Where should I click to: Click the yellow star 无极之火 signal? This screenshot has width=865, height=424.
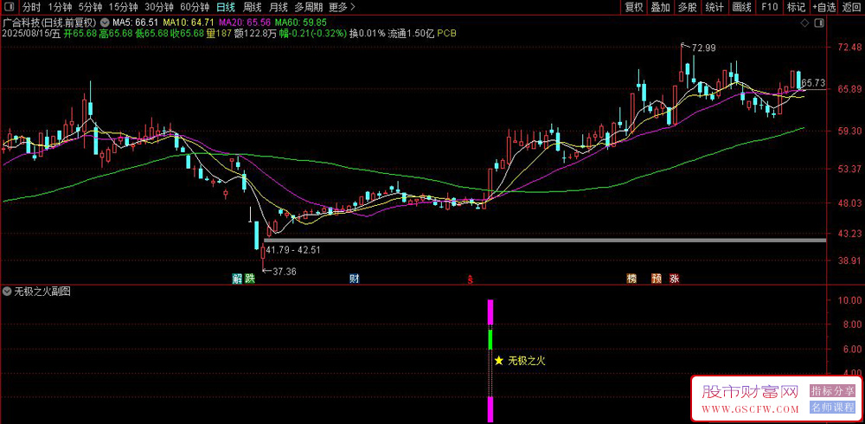(x=499, y=361)
